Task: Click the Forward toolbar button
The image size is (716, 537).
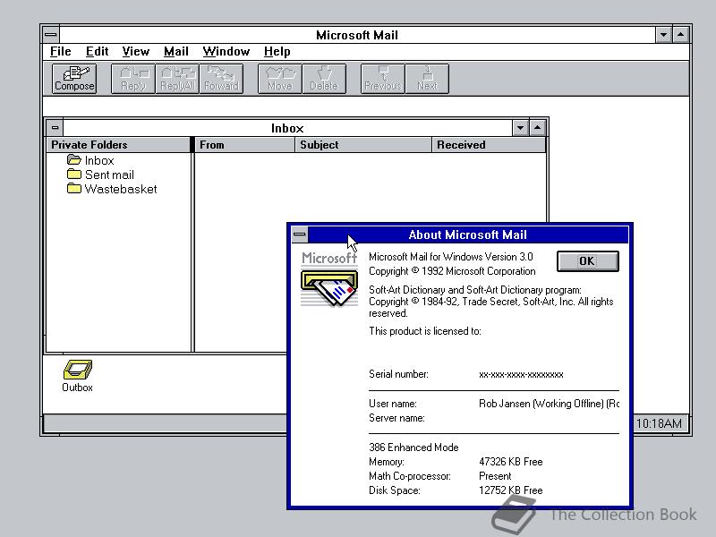Action: [x=221, y=79]
